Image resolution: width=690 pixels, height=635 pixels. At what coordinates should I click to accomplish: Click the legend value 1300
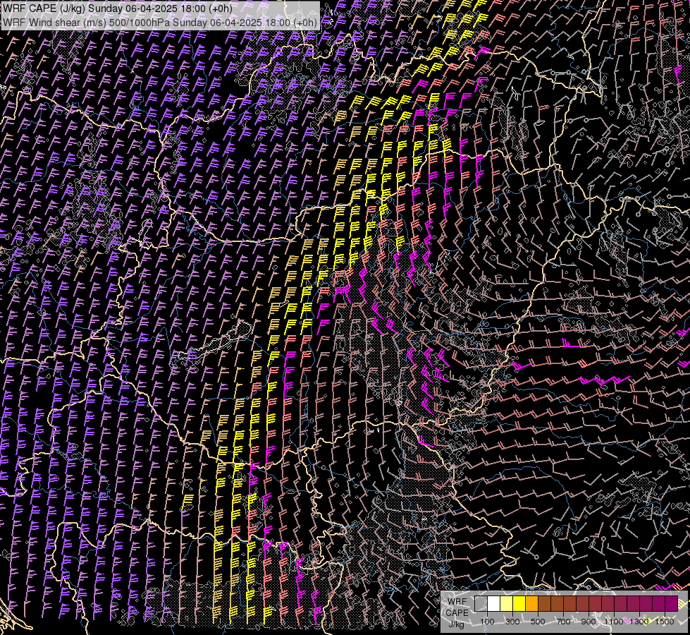[x=639, y=622]
